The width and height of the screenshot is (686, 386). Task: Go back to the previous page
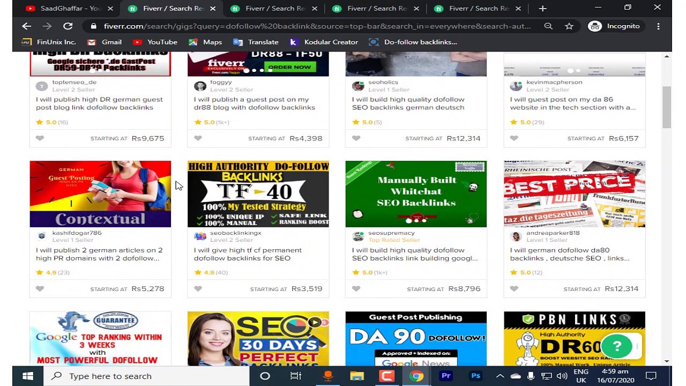26,26
